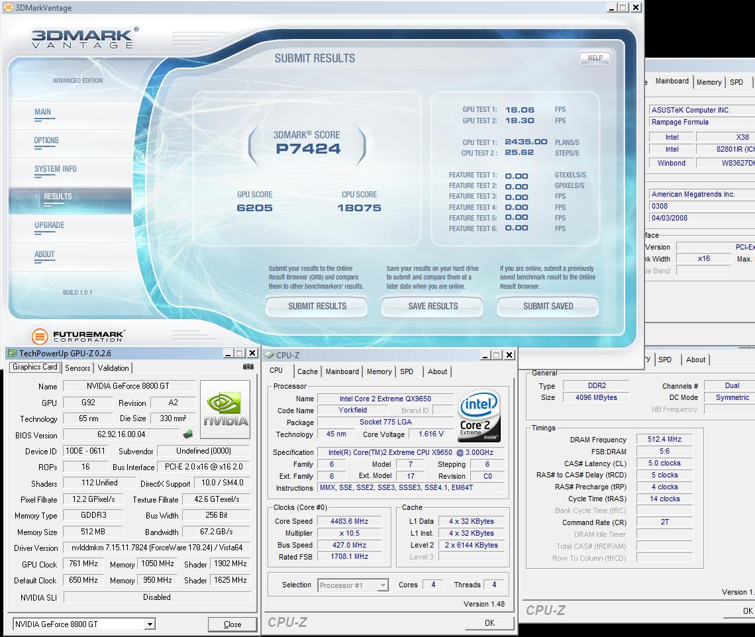Click the DRAM Frequency value 512.4 MHz
755x637 pixels.
pos(664,439)
